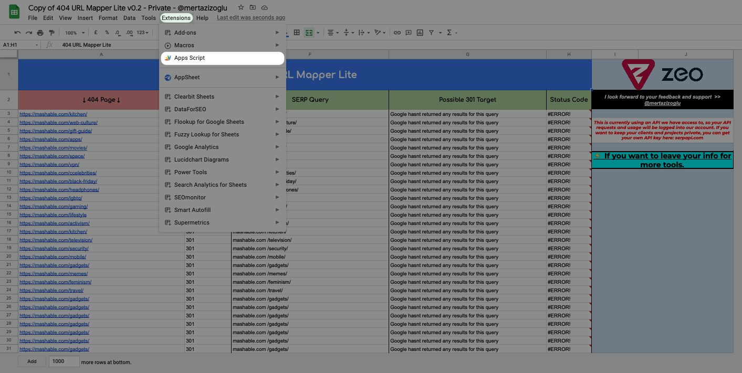
Task: Open SEOmonitor menu entry
Action: [x=223, y=197]
